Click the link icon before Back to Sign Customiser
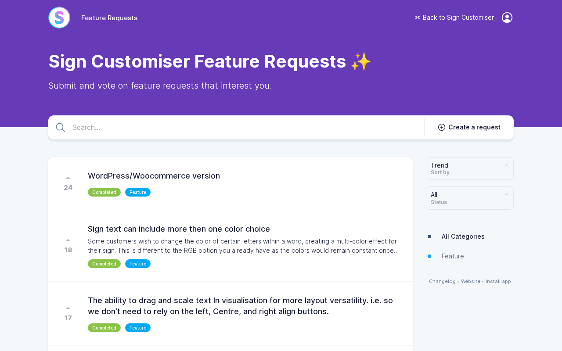This screenshot has width=562, height=351. tap(418, 18)
